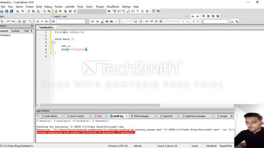Build the project with the gear icon
Viewport: 264px width, 148px height.
pyautogui.click(x=56, y=11)
